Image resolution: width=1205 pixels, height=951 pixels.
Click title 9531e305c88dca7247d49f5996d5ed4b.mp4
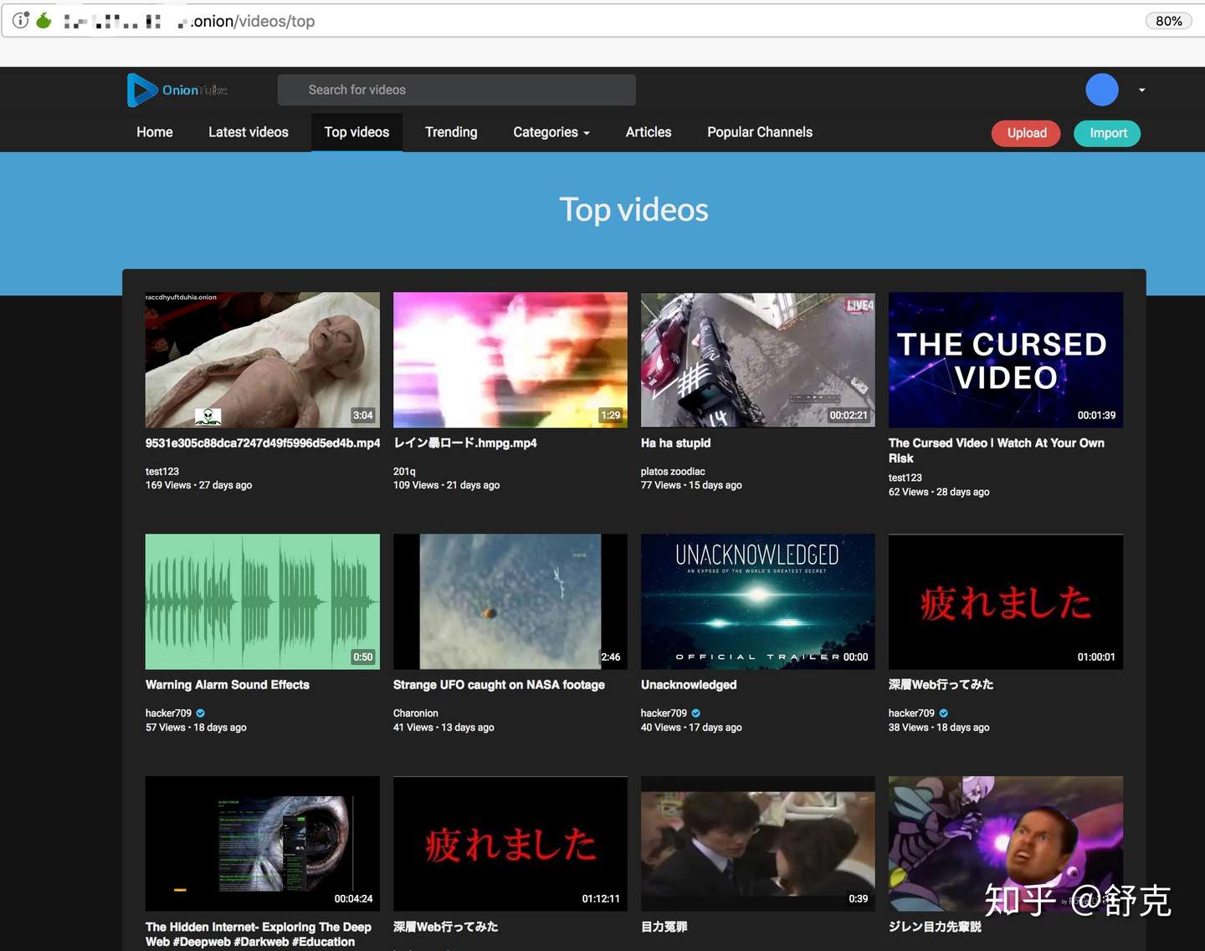263,443
